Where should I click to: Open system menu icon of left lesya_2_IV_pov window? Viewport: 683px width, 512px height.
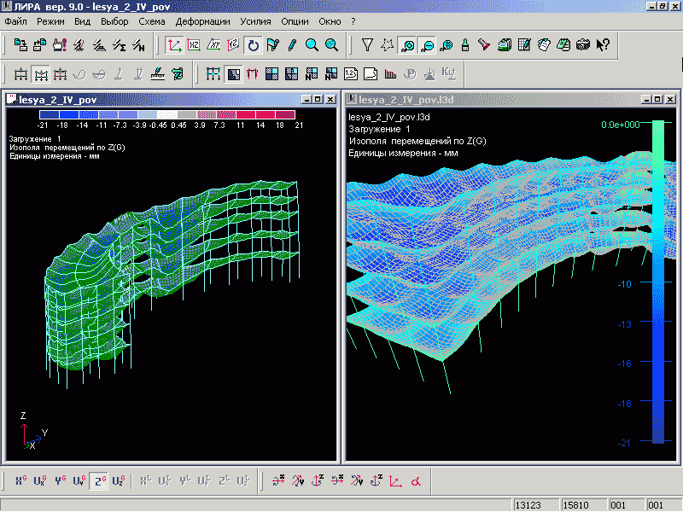pos(11,100)
